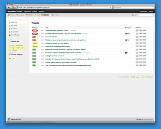Filter tickets by the 'calendar' tag

(15, 50)
